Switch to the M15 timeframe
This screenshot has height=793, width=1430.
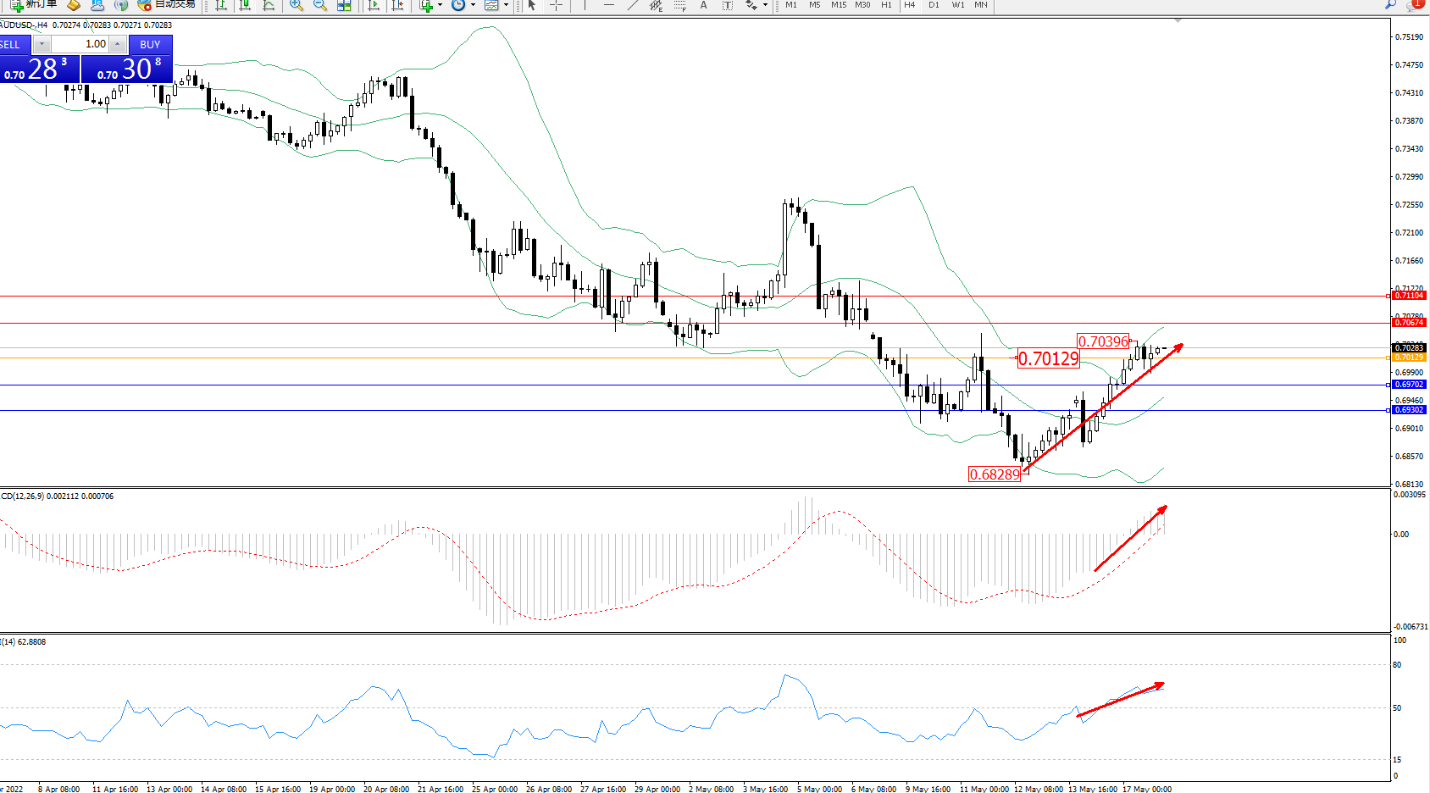[839, 5]
